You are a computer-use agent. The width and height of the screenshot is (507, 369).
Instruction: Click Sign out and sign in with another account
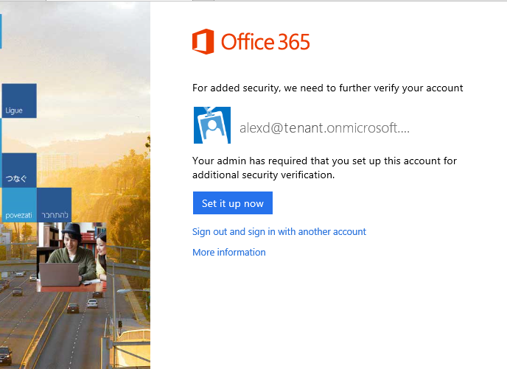tap(279, 231)
